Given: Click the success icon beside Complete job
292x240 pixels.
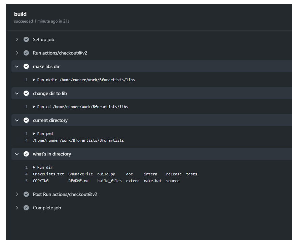Looking at the screenshot, I should (26, 208).
